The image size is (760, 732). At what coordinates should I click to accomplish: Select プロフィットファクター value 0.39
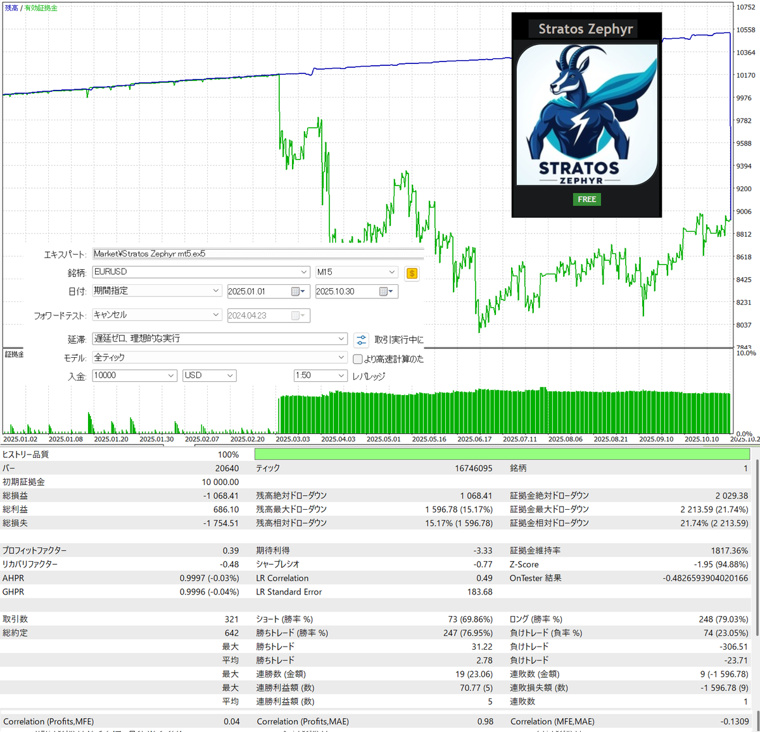231,551
